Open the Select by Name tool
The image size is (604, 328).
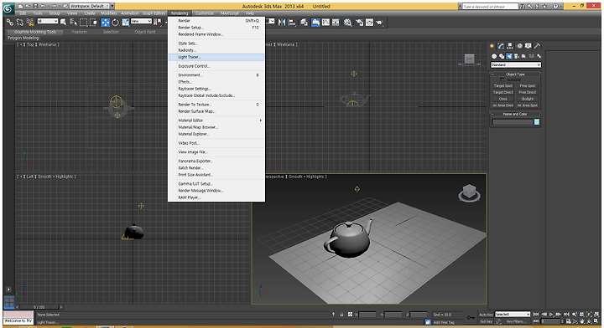[73, 23]
